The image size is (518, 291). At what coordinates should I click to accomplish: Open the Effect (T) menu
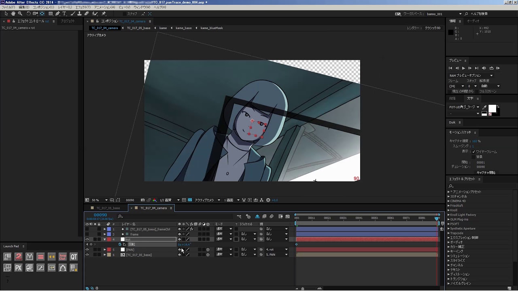(83, 7)
